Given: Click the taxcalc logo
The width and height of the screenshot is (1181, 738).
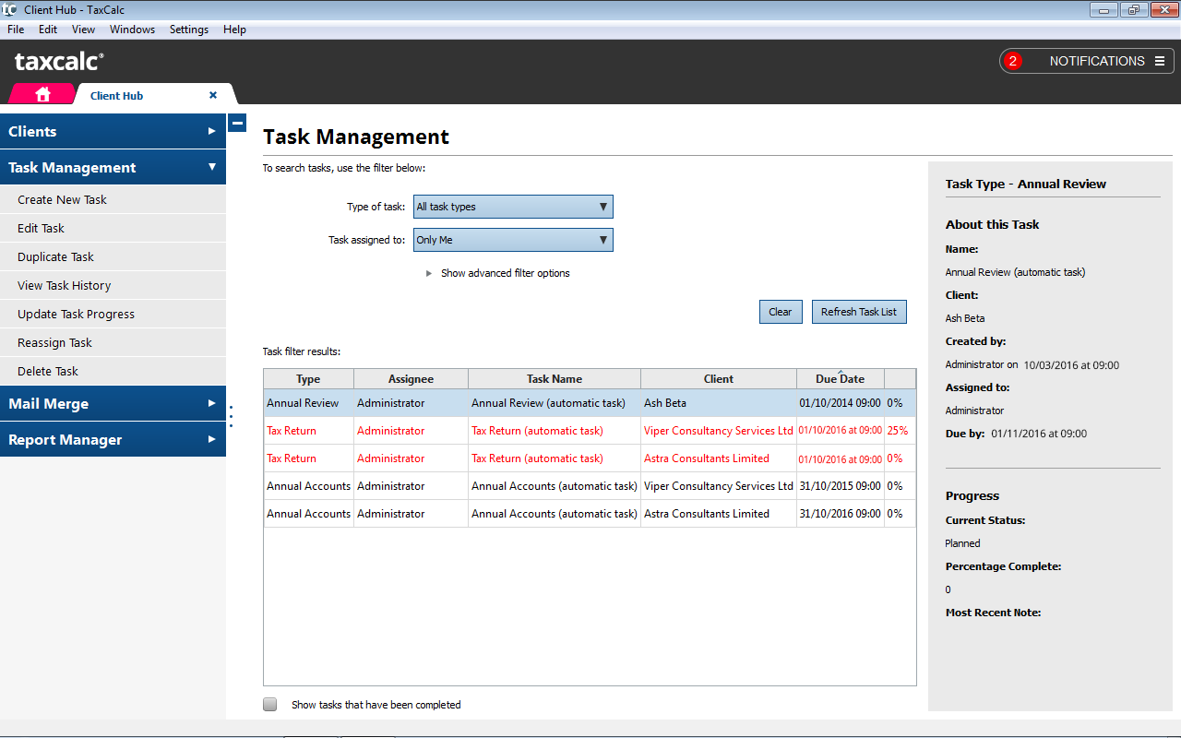Looking at the screenshot, I should 59,62.
